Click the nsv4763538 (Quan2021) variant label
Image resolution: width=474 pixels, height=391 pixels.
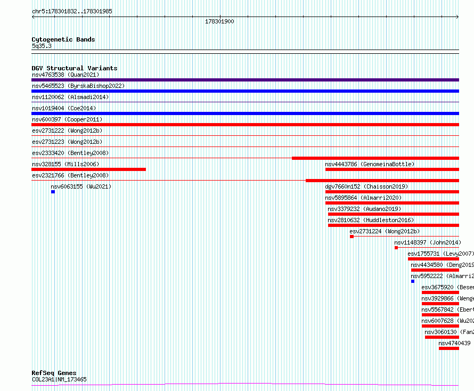click(x=66, y=75)
